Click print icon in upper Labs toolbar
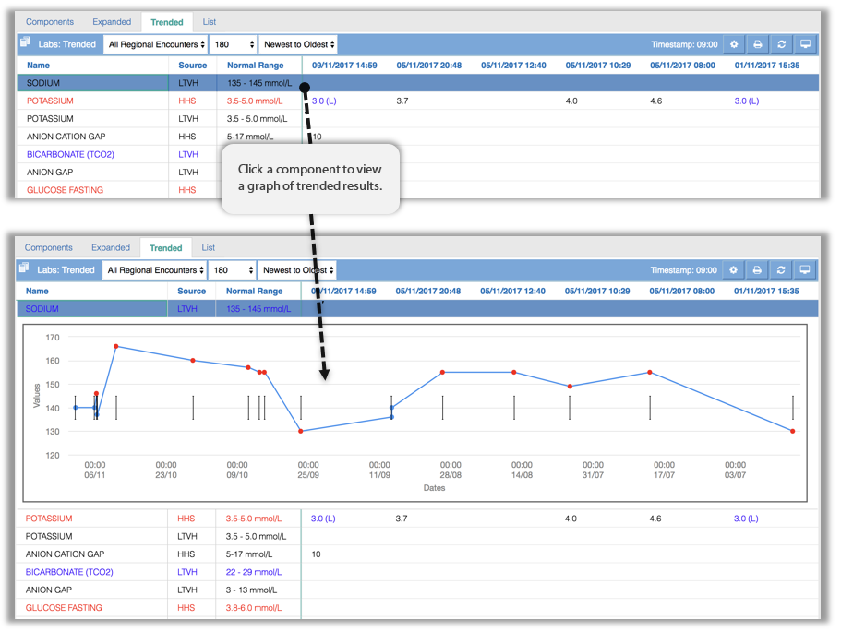841x632 pixels. 757,45
